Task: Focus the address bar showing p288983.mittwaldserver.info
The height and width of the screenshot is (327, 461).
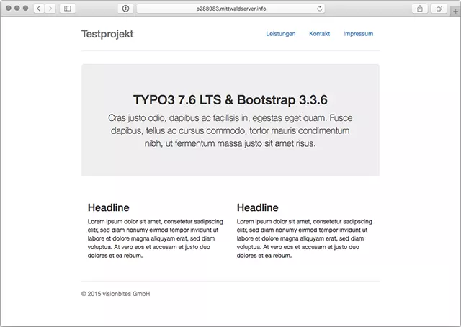Action: tap(230, 9)
